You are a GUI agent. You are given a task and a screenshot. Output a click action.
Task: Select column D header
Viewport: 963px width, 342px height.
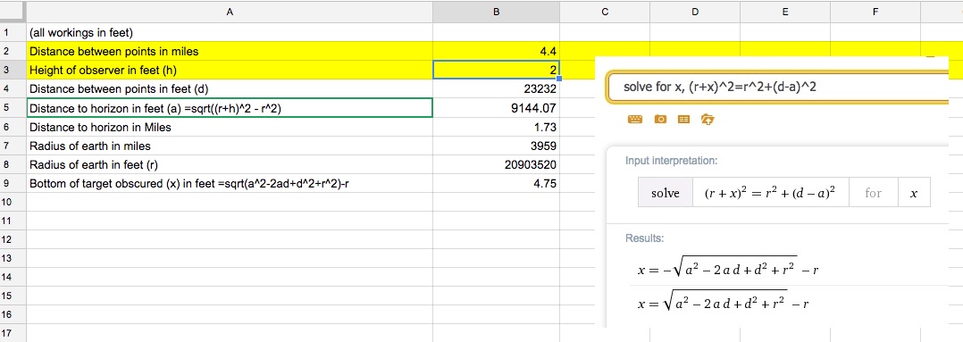[x=695, y=11]
